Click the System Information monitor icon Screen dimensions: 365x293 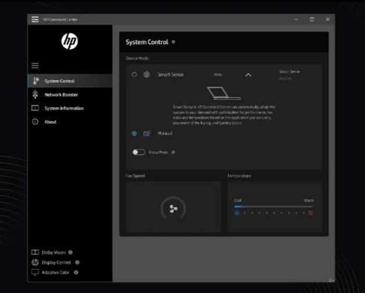[x=35, y=108]
